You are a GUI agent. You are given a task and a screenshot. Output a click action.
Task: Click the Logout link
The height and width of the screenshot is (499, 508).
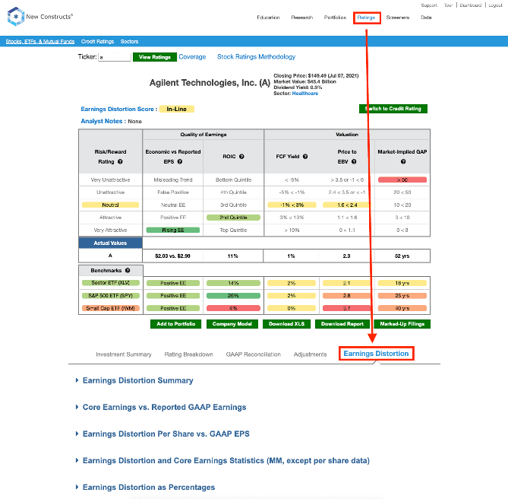coord(495,5)
